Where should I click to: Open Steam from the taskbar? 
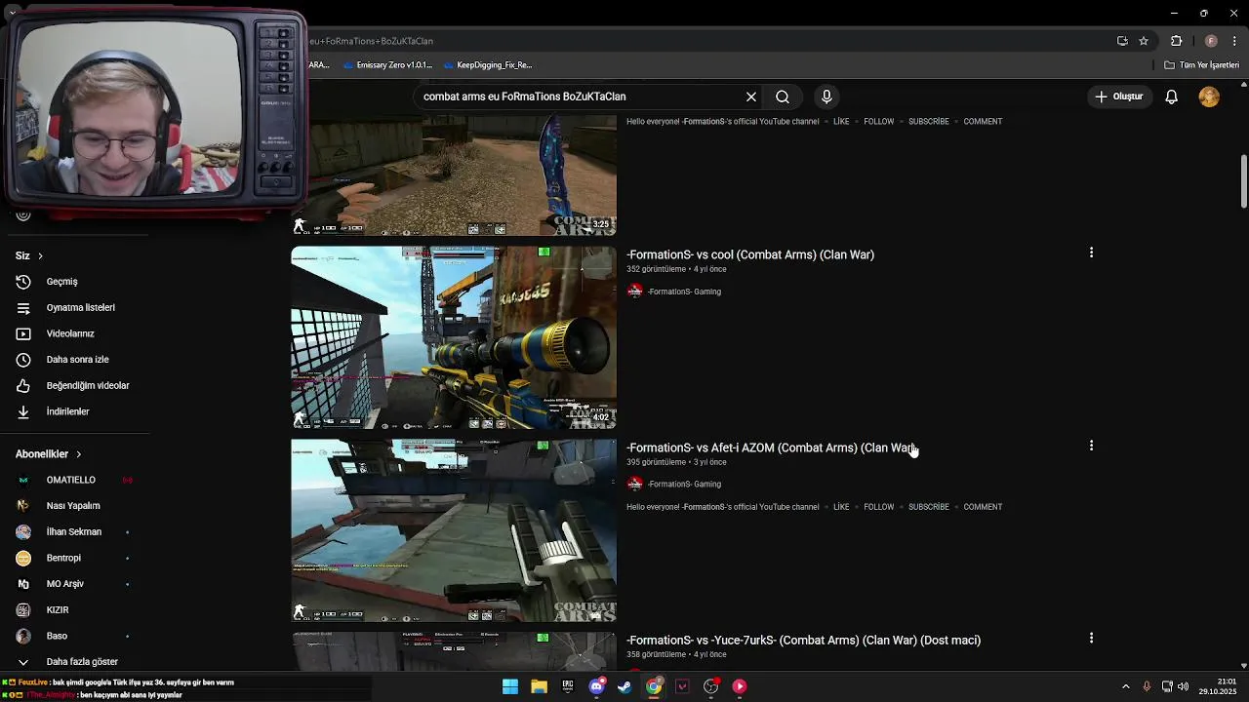point(624,686)
